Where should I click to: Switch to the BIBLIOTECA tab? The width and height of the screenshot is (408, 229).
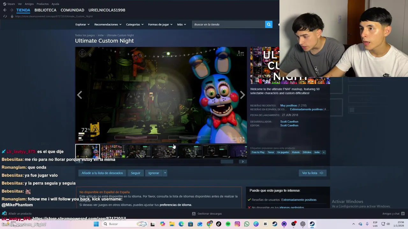45,10
